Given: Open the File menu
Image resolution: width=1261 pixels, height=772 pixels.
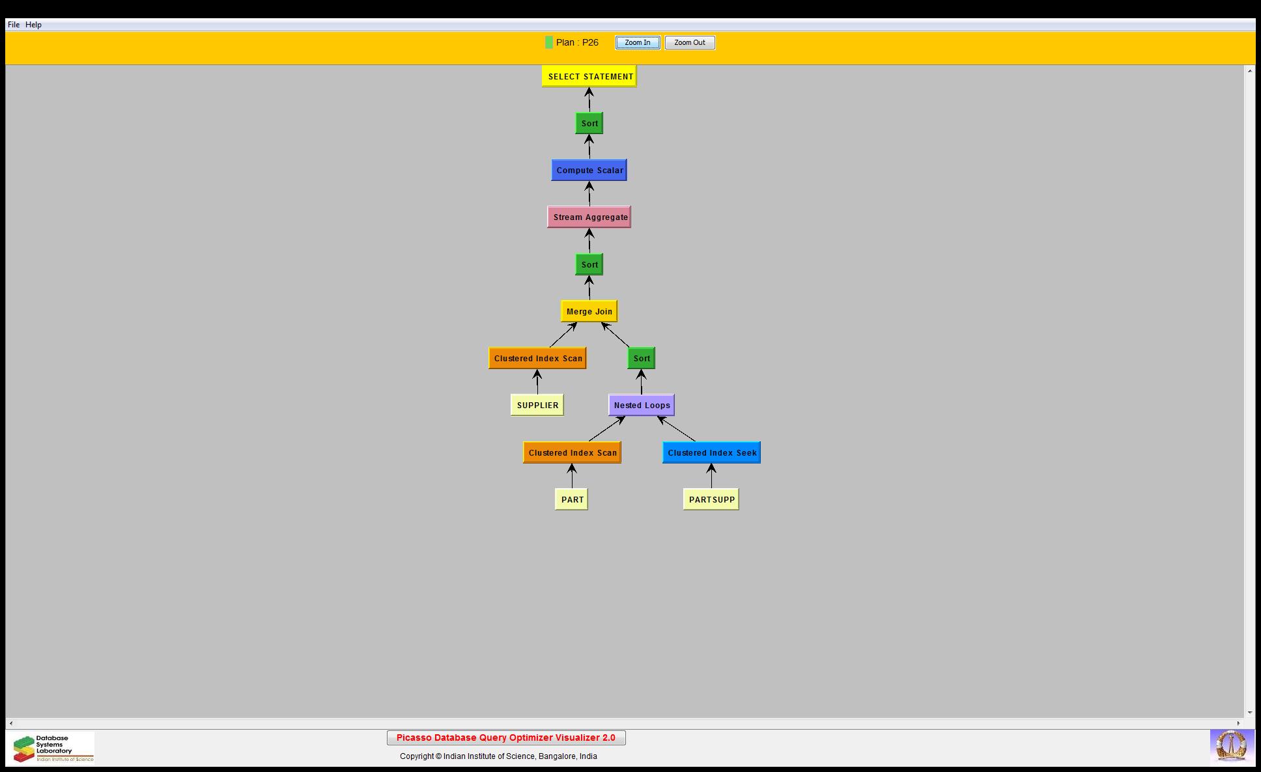Looking at the screenshot, I should tap(14, 25).
